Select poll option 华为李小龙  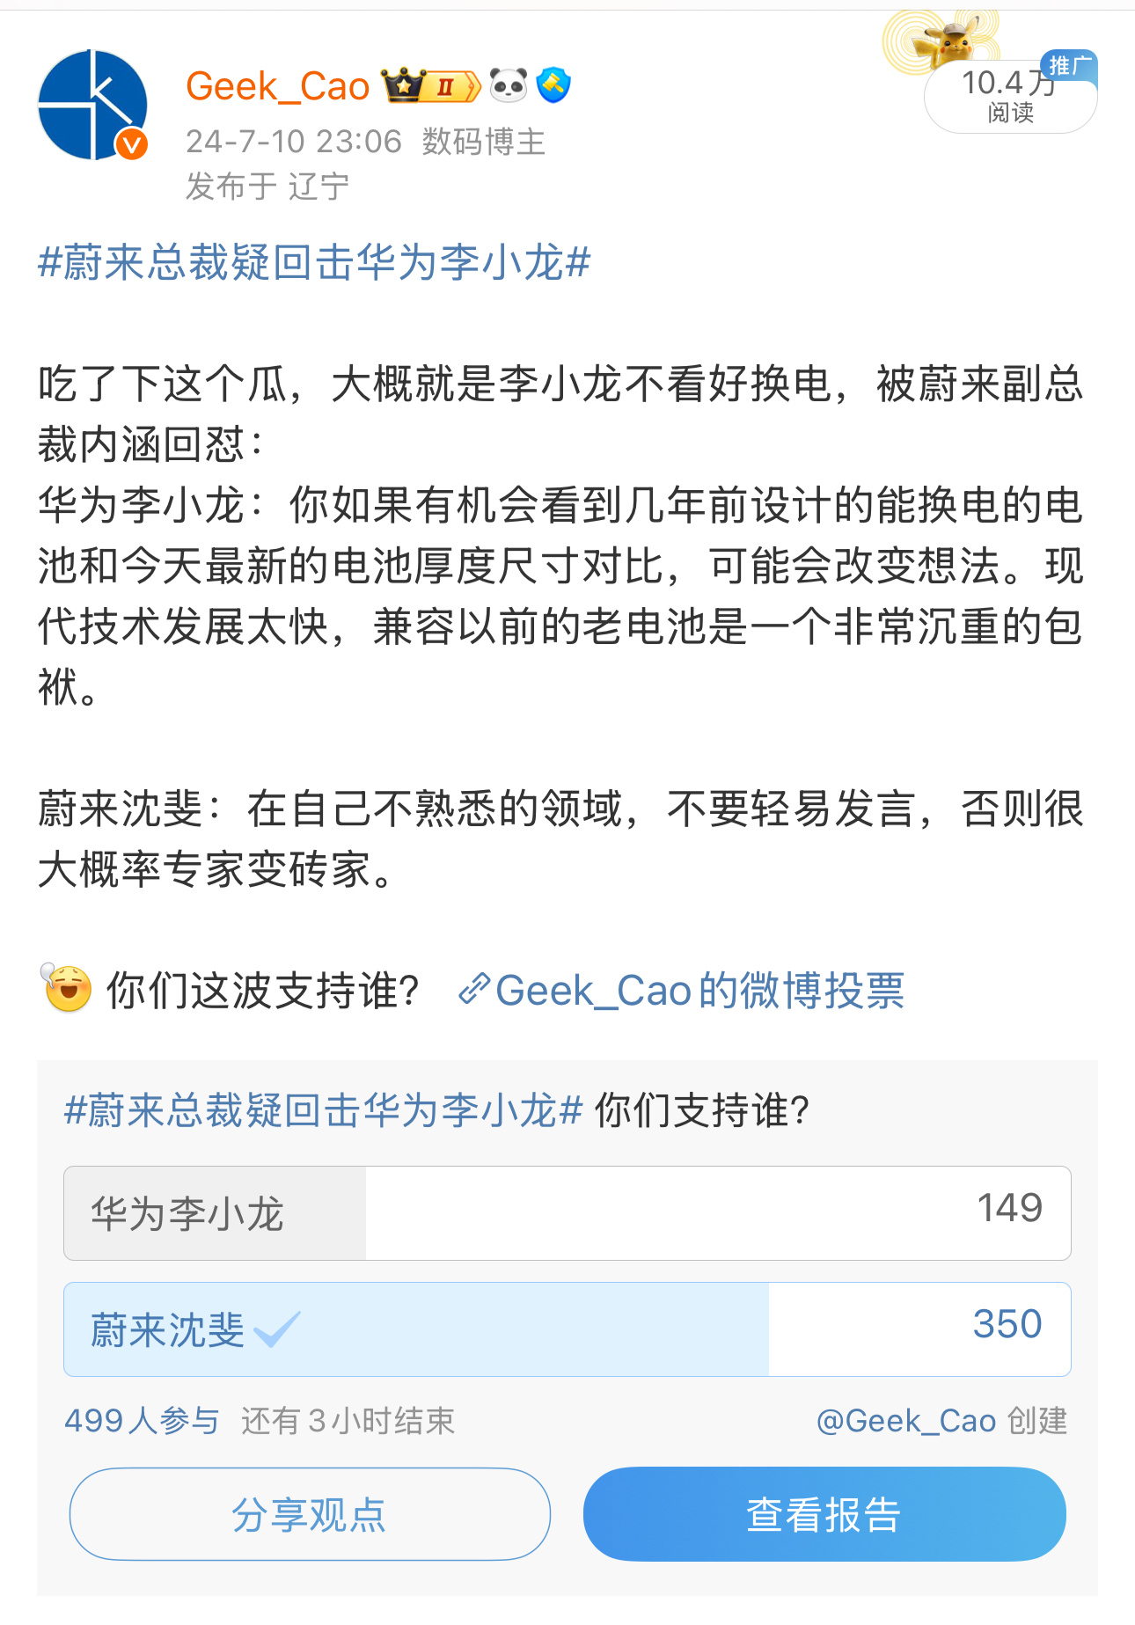[x=567, y=1213]
